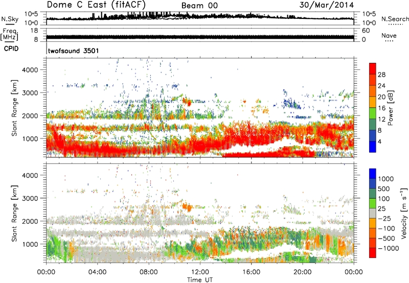Click the "4" value on the Power colorbar
Image resolution: width=409 pixels, height=283 pixels.
pyautogui.click(x=379, y=142)
